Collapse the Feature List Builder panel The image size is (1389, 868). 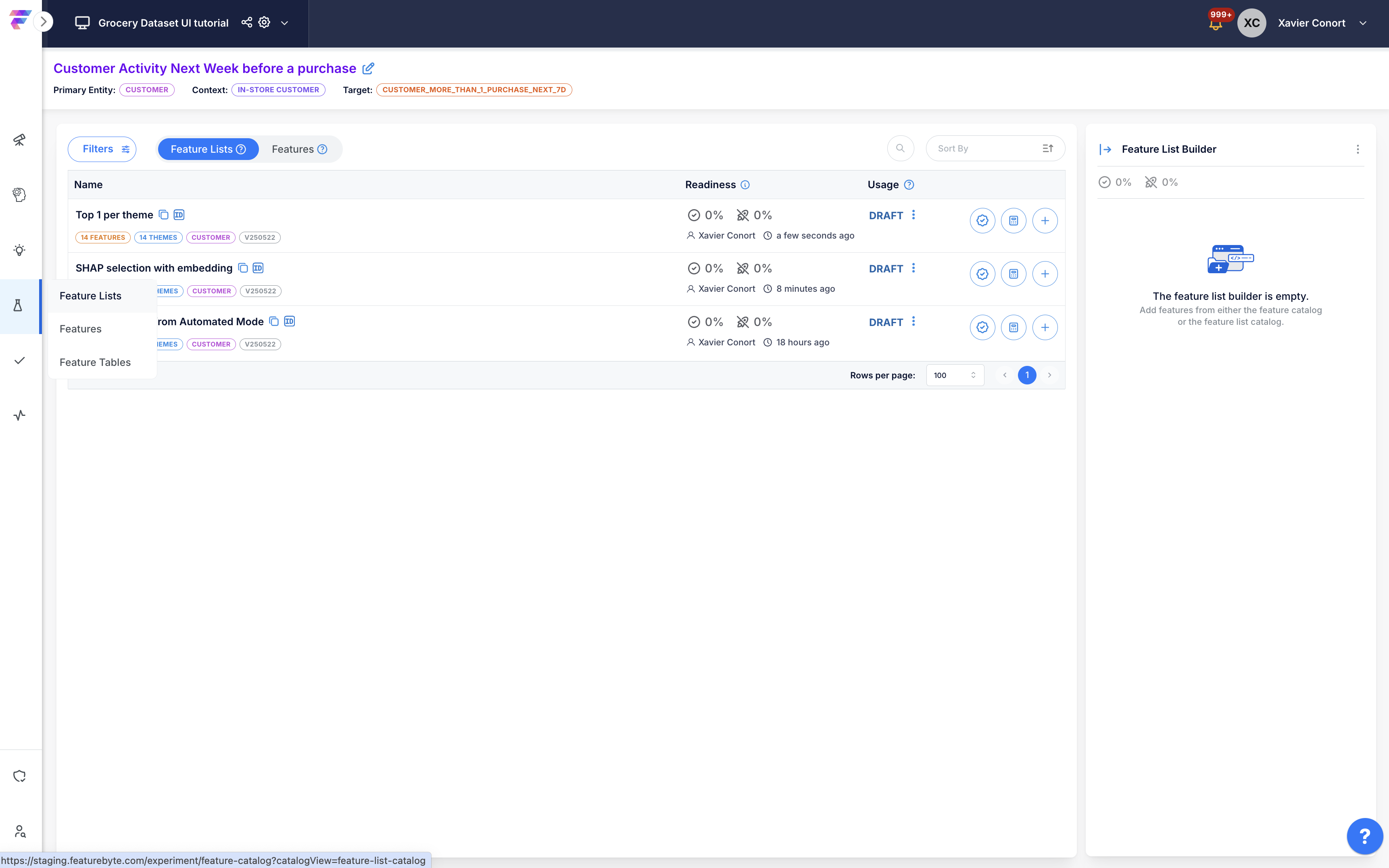coord(1105,149)
